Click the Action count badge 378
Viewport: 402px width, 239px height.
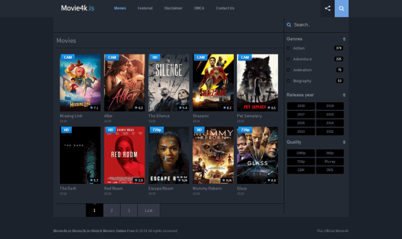tap(339, 48)
